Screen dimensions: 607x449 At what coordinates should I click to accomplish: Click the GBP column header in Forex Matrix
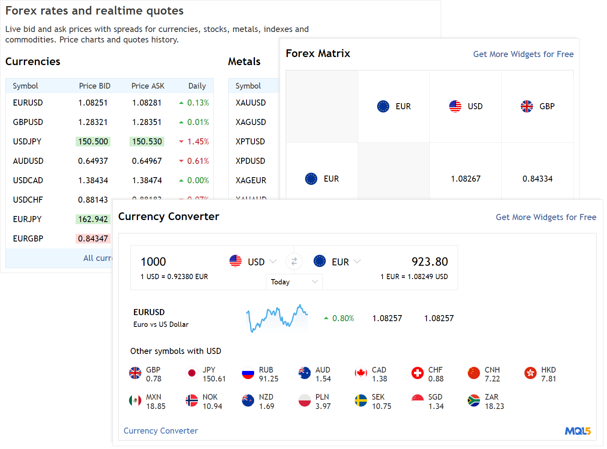(537, 106)
